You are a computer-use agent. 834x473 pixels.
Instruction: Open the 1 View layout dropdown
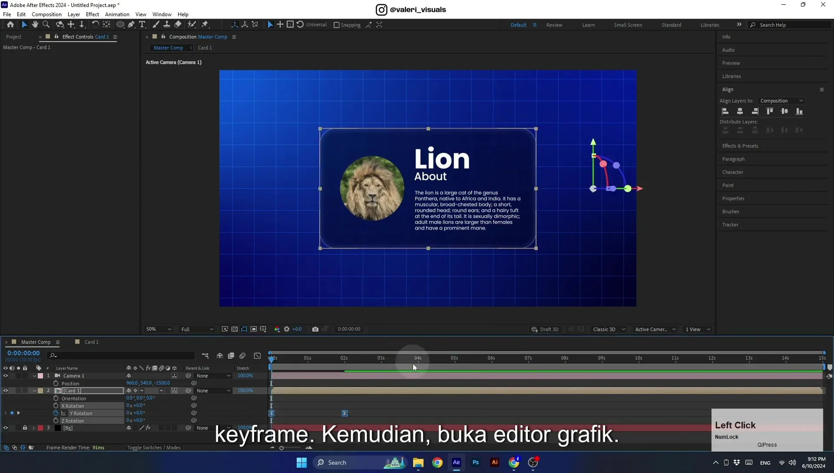(698, 329)
